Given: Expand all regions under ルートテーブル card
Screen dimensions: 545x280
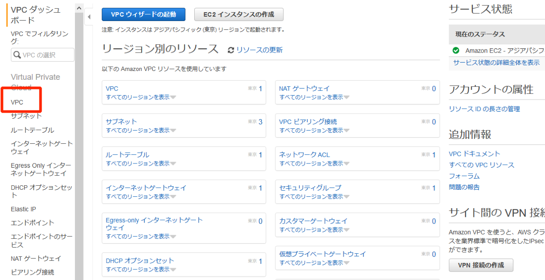Looking at the screenshot, I should [x=141, y=163].
